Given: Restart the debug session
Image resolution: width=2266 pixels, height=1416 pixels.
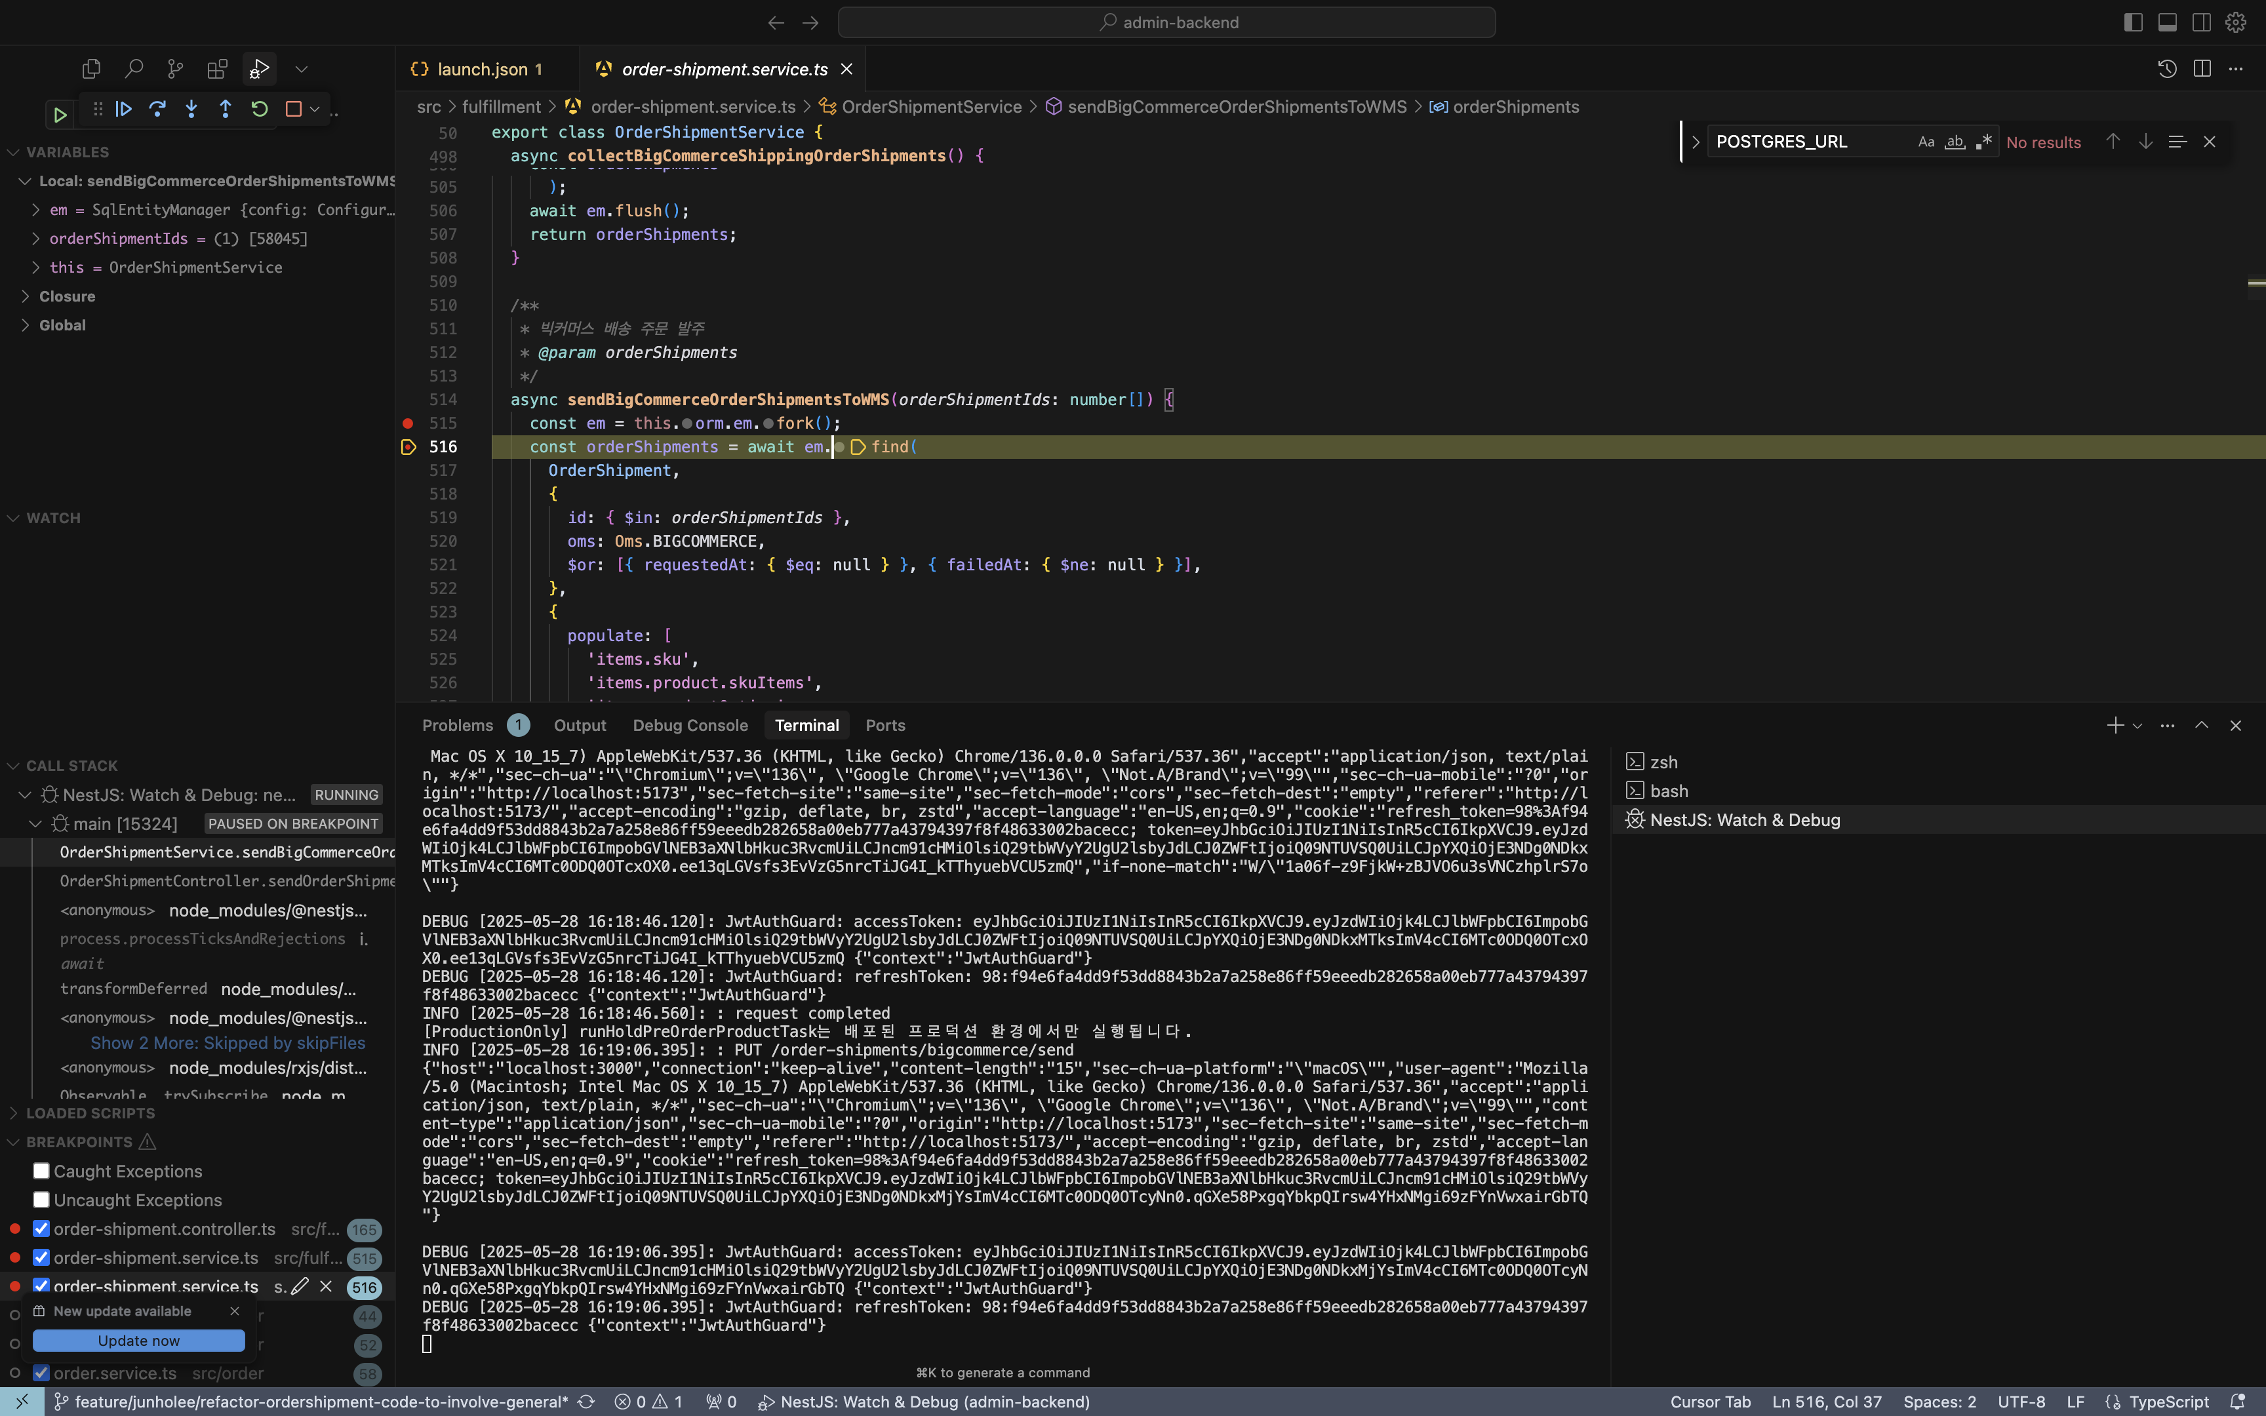Looking at the screenshot, I should tap(260, 109).
